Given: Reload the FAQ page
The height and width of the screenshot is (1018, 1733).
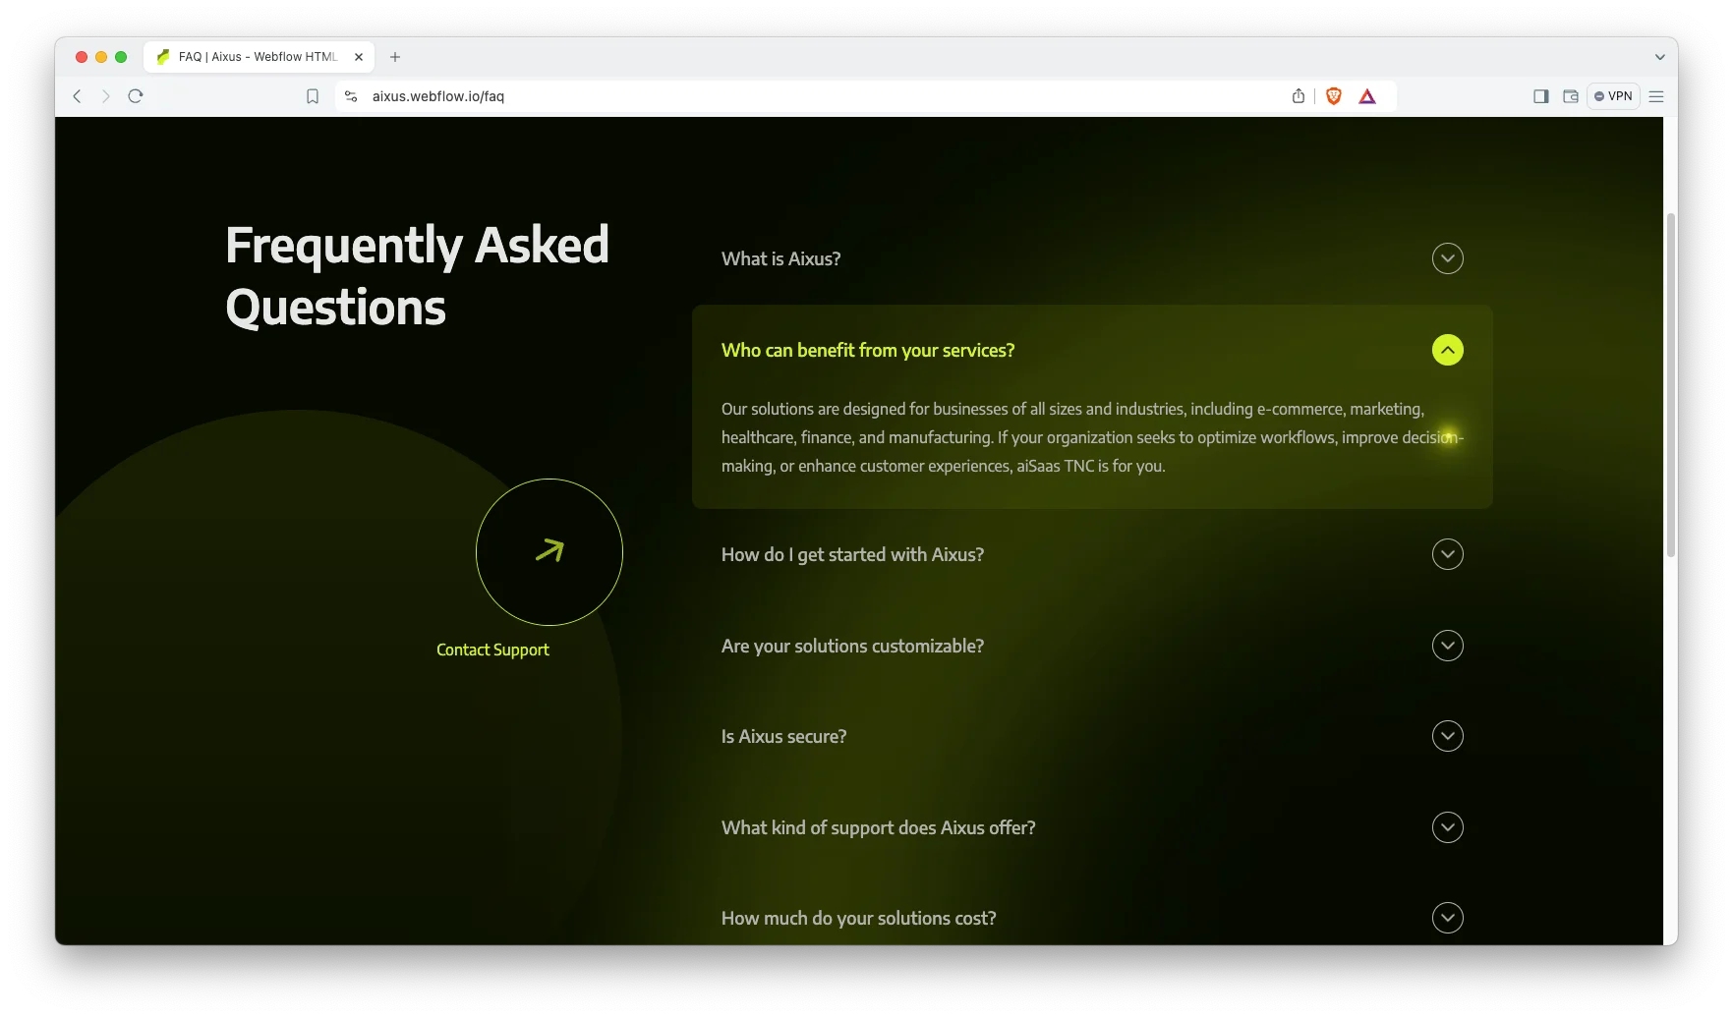Looking at the screenshot, I should (136, 96).
